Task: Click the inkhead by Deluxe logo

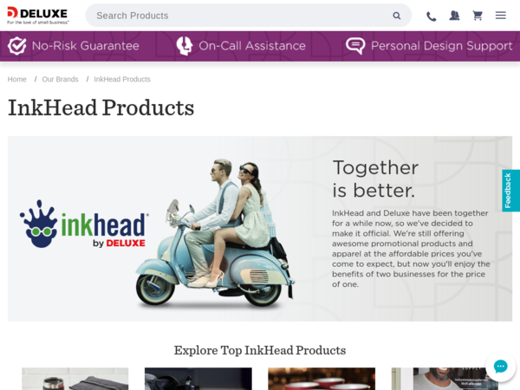Action: 84,224
